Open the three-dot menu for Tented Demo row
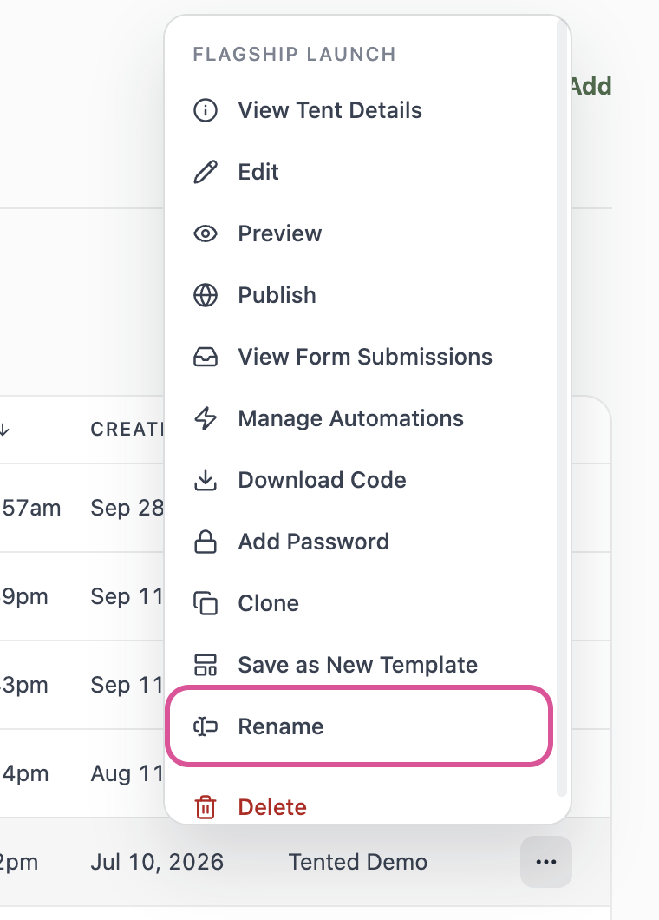Screen dimensions: 659x920 click(x=546, y=862)
